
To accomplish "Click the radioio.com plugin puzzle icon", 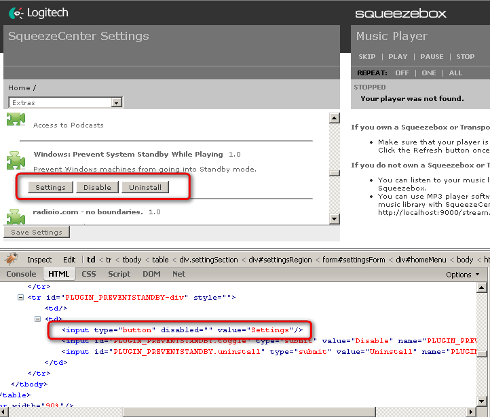I will tap(16, 216).
